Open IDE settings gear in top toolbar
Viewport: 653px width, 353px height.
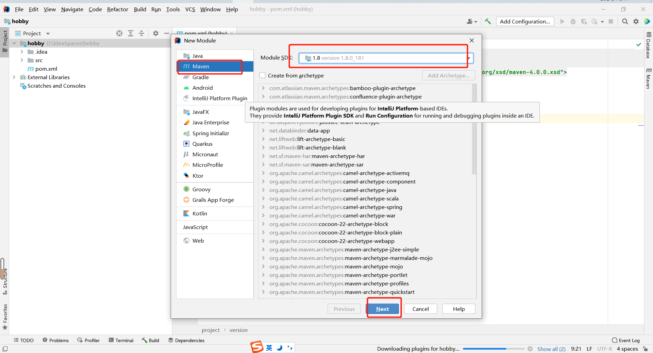click(x=636, y=21)
